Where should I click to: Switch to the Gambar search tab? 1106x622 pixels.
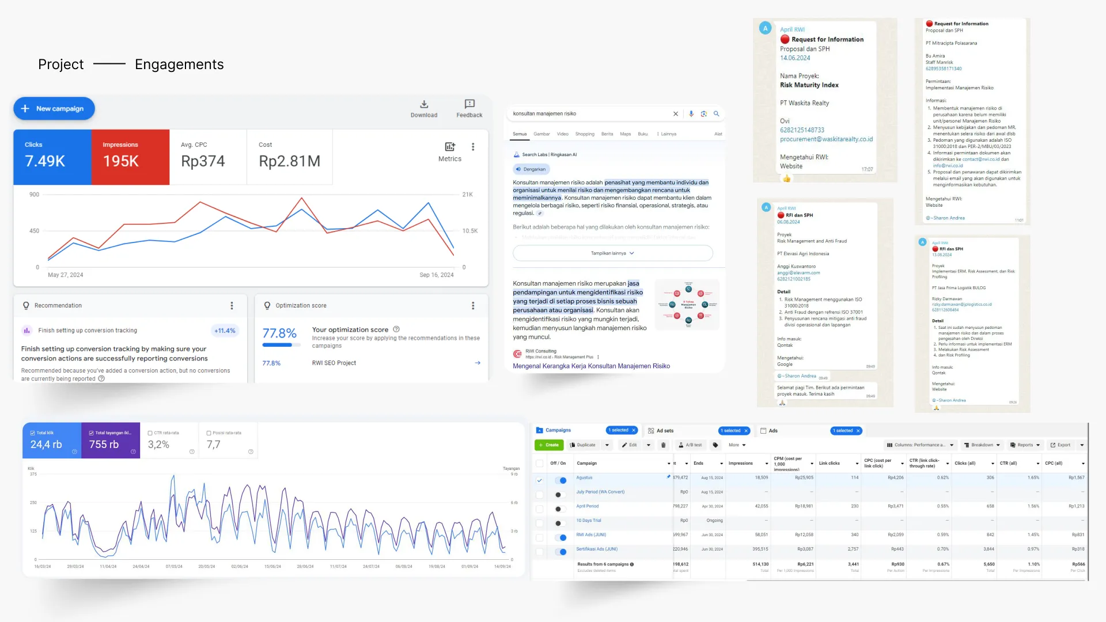coord(541,134)
